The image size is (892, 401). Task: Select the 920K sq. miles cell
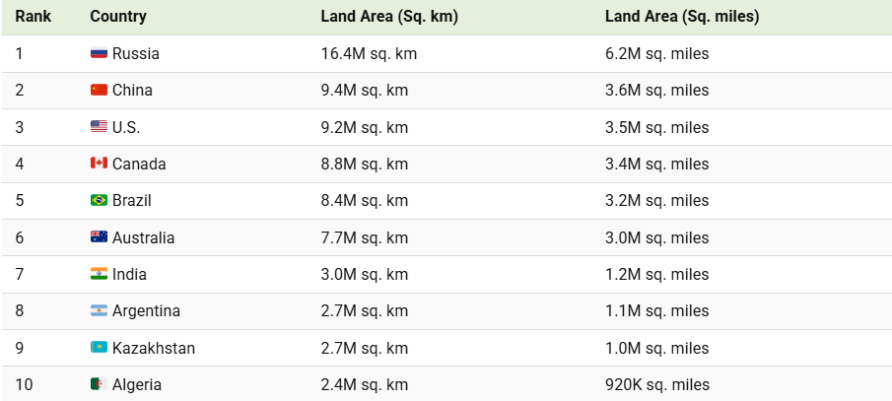[656, 385]
